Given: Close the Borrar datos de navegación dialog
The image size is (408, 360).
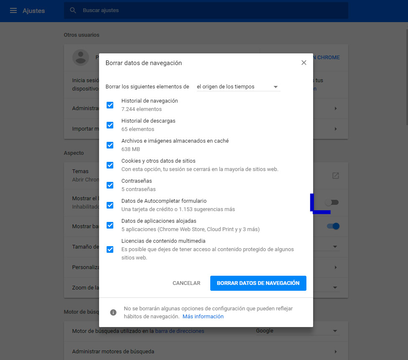Looking at the screenshot, I should point(303,63).
